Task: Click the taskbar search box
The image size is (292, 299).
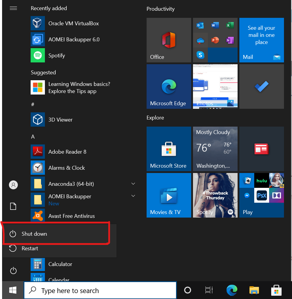Action: point(100,290)
